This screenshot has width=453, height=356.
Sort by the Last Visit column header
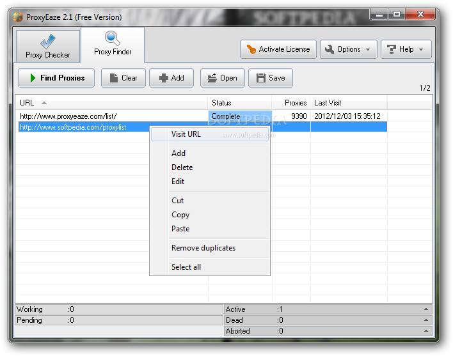[349, 103]
